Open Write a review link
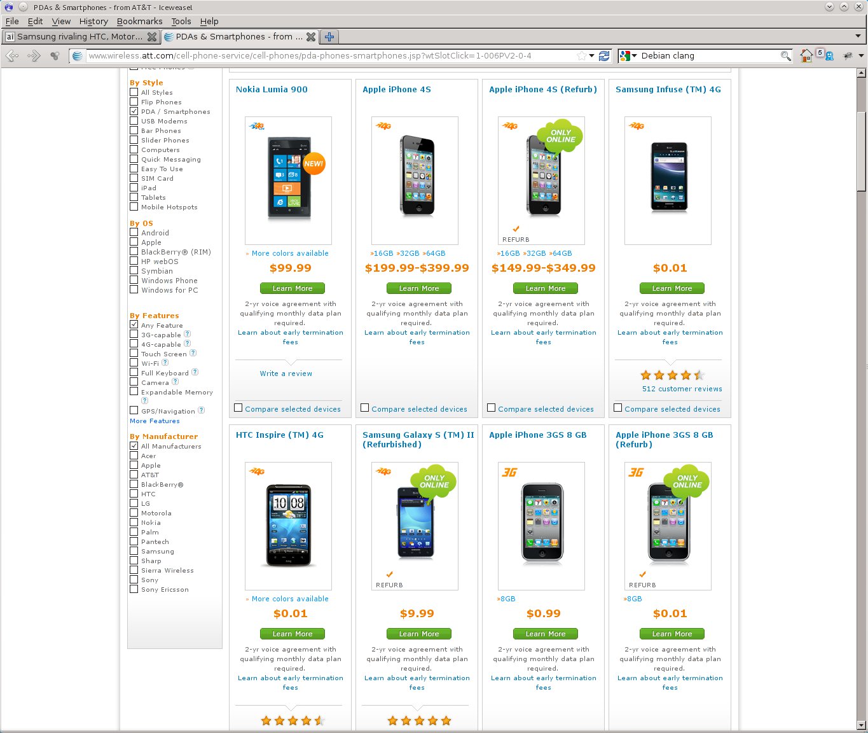This screenshot has height=733, width=868. 286,373
